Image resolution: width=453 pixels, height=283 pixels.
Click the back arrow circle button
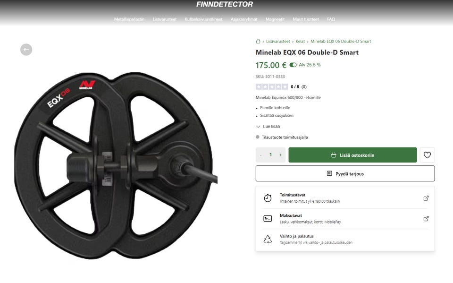(26, 50)
